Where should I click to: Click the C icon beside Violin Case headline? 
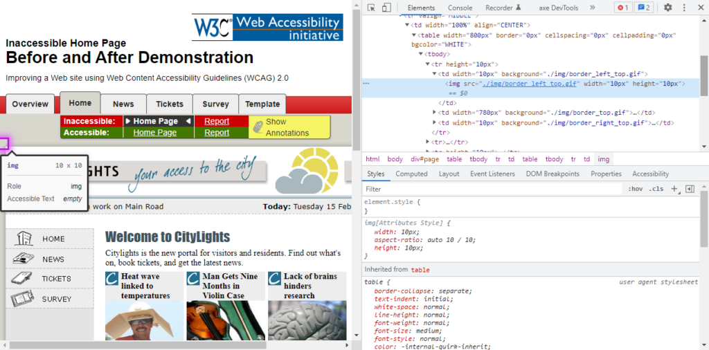[x=193, y=278]
